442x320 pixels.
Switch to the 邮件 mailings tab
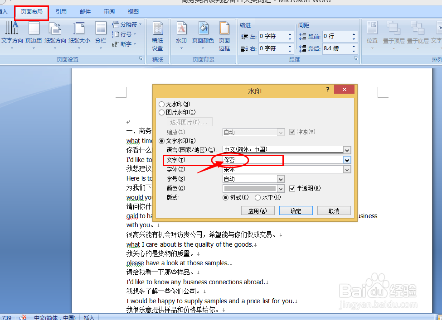pos(85,11)
